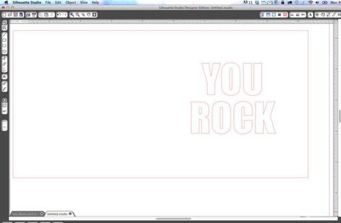Choose the Select arrow tool in the left toolbar

(x=4, y=22)
